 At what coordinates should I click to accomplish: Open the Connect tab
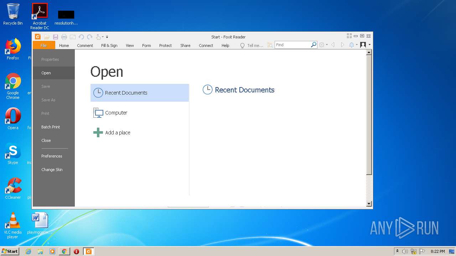click(206, 46)
